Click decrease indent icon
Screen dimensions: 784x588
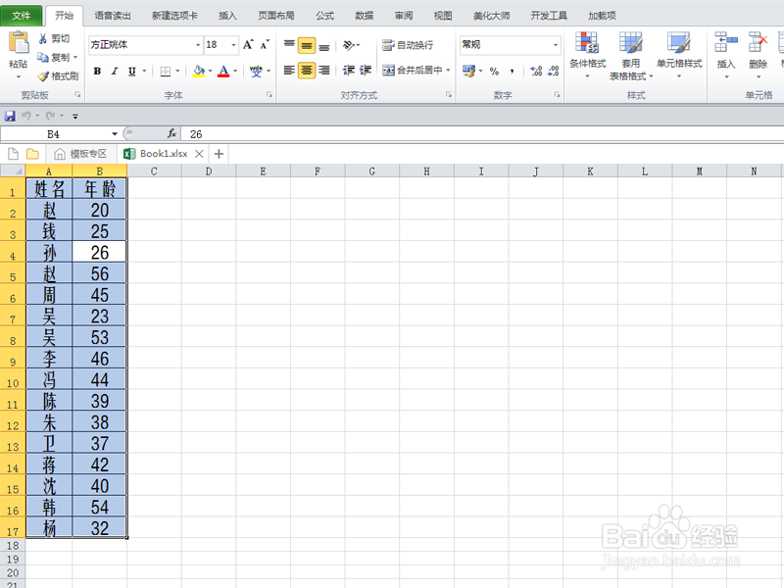349,70
